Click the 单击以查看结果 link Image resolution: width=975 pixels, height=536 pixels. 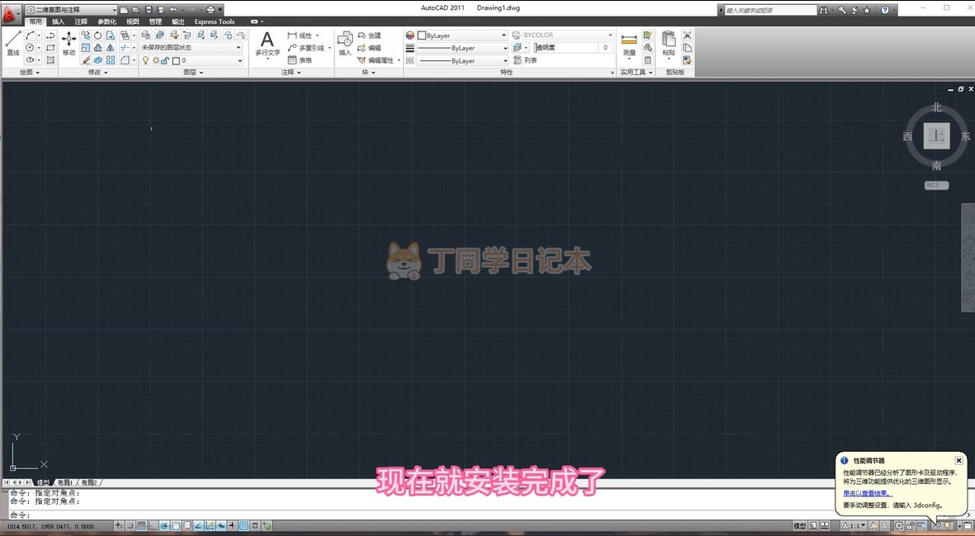868,493
